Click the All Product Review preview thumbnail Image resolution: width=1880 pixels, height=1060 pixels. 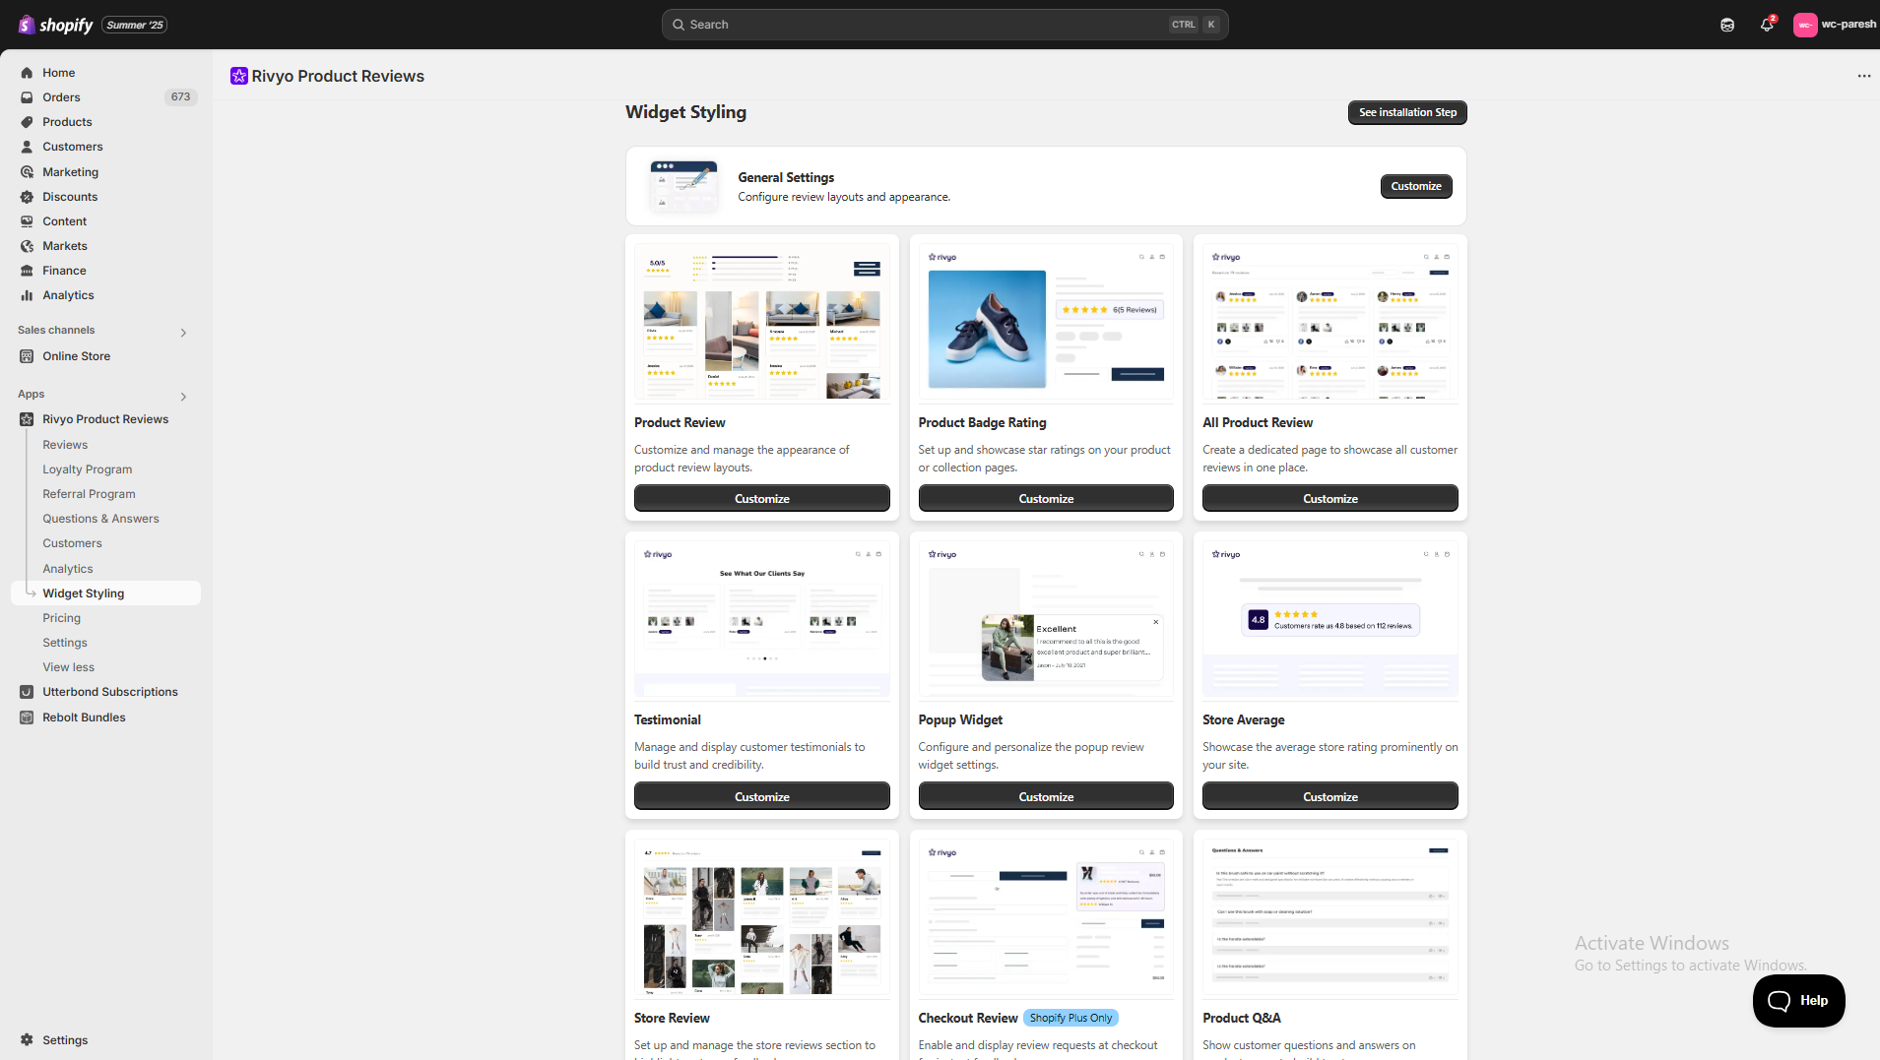point(1329,322)
